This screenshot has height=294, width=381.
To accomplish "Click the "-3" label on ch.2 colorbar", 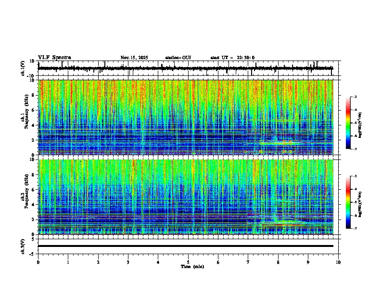I will tap(355, 176).
